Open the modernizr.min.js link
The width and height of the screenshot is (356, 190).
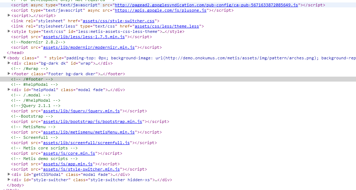tap(89, 47)
